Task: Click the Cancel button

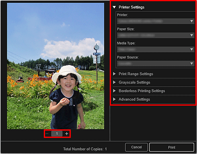Action: [136, 147]
